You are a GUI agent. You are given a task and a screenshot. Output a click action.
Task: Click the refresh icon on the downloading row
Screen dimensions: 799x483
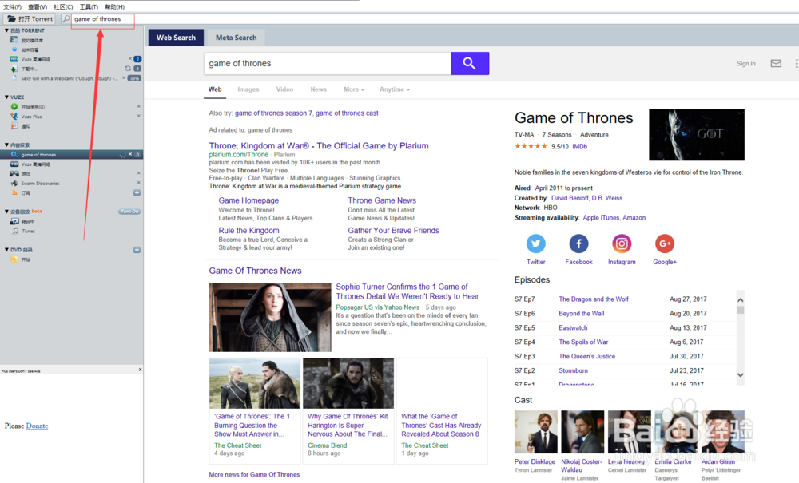coord(128,68)
